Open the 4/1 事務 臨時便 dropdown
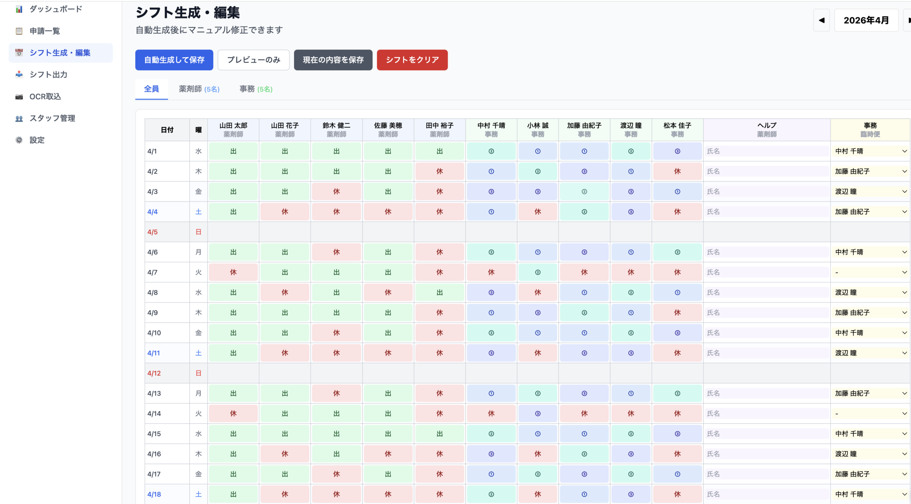Viewport: 911px width, 504px height. pyautogui.click(x=870, y=151)
